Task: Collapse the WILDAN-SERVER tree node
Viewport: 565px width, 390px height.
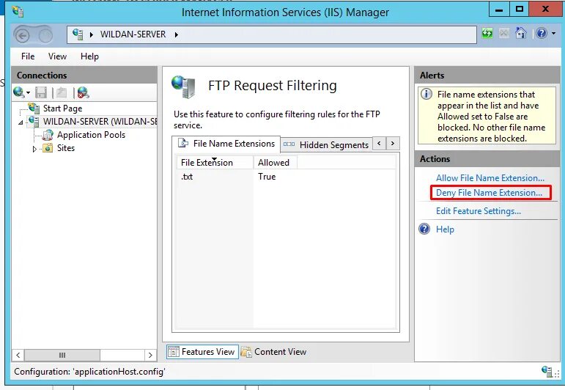Action: point(21,122)
